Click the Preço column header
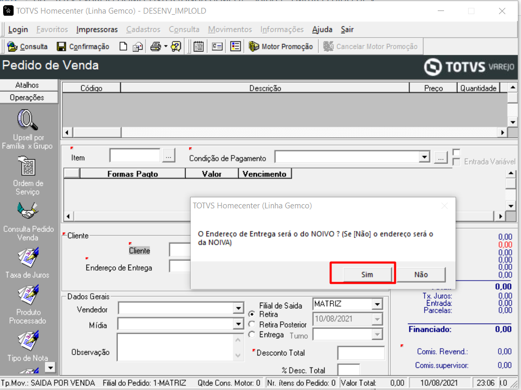Image resolution: width=521 pixels, height=390 pixels. pos(433,88)
